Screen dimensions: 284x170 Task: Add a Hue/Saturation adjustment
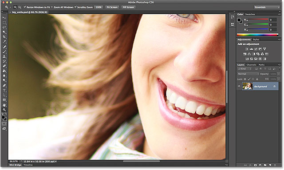coord(245,54)
